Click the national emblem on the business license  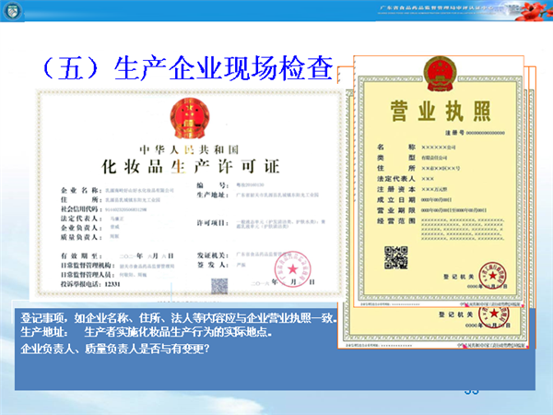(434, 73)
